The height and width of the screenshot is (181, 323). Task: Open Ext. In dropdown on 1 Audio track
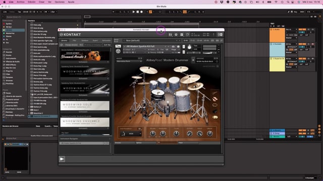(291, 30)
